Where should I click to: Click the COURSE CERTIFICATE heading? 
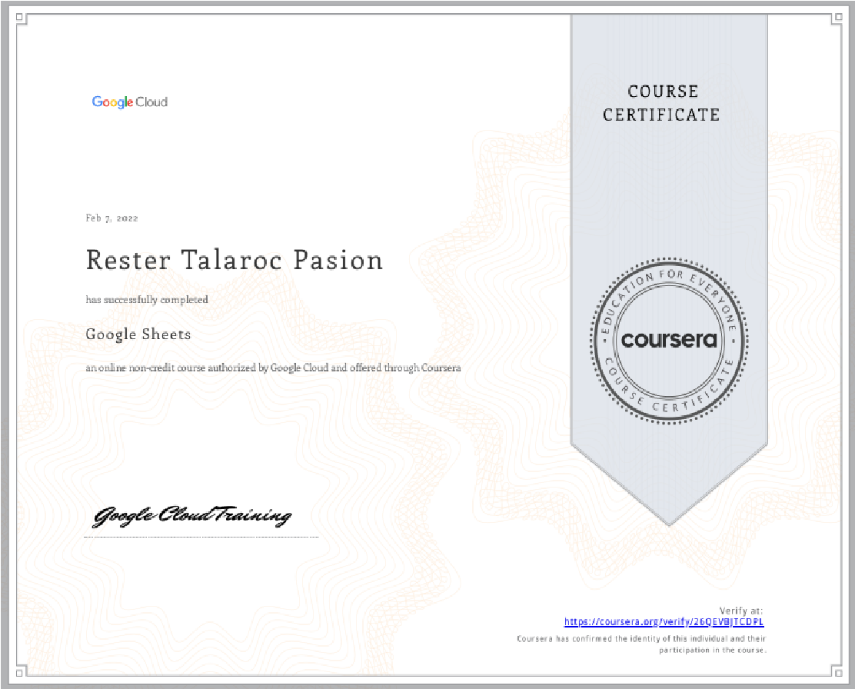(661, 103)
